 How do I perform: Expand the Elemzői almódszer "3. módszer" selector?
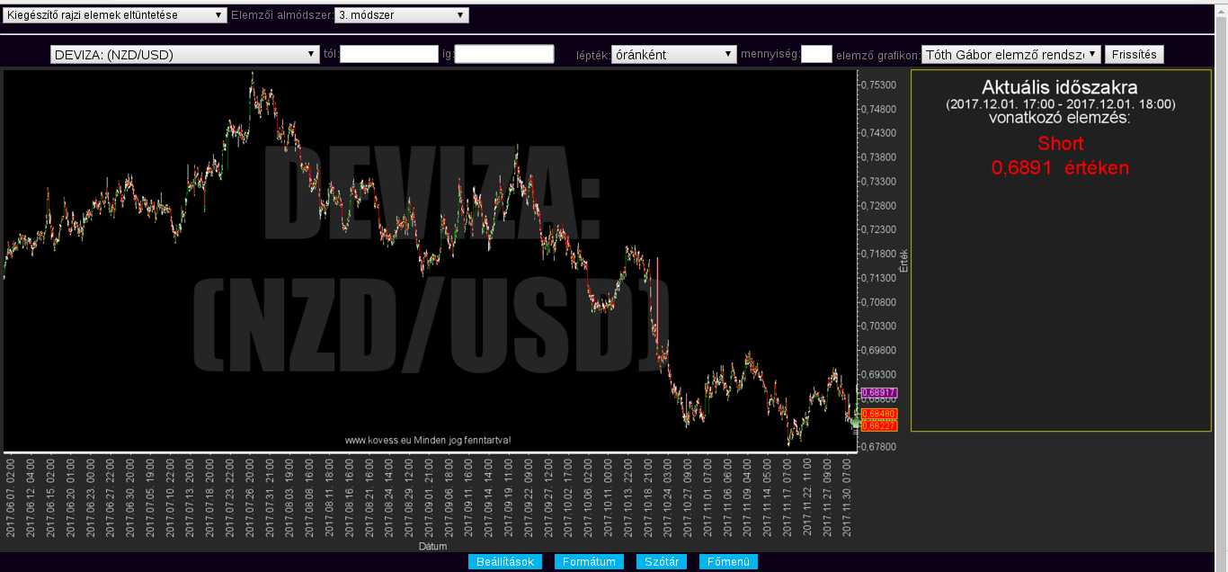click(401, 15)
